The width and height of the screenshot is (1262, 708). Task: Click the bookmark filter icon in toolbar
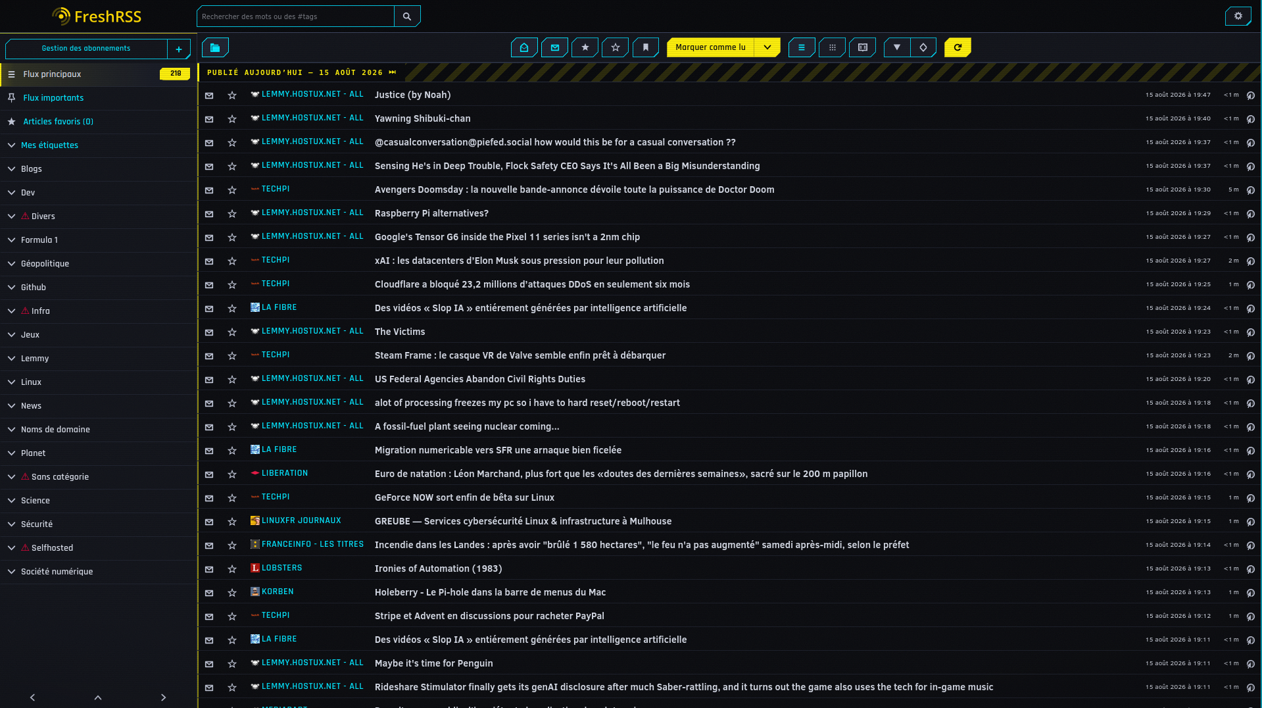(645, 47)
